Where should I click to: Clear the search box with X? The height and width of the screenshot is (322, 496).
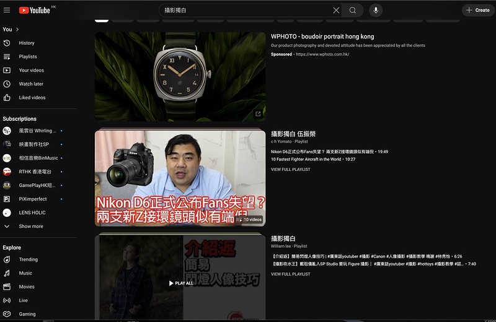(x=336, y=10)
